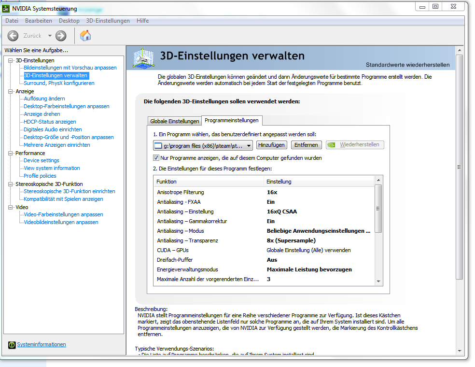This screenshot has width=475, height=367.
Task: Open Surround, PhysX konfigurieren
Action: [59, 83]
